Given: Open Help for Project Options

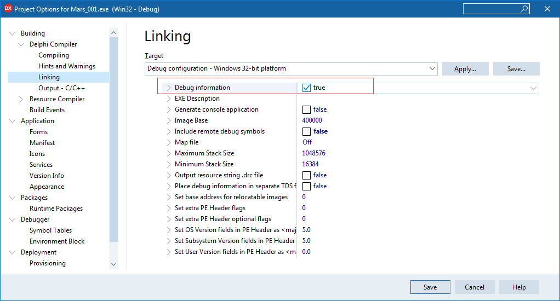Looking at the screenshot, I should point(519,287).
